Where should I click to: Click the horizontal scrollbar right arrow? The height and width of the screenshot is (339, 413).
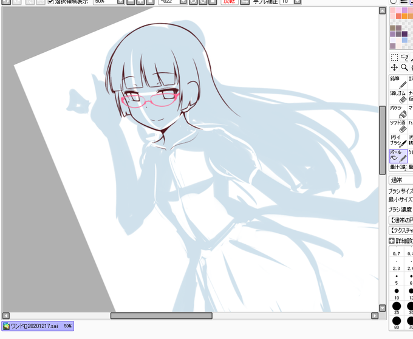tap(375, 315)
